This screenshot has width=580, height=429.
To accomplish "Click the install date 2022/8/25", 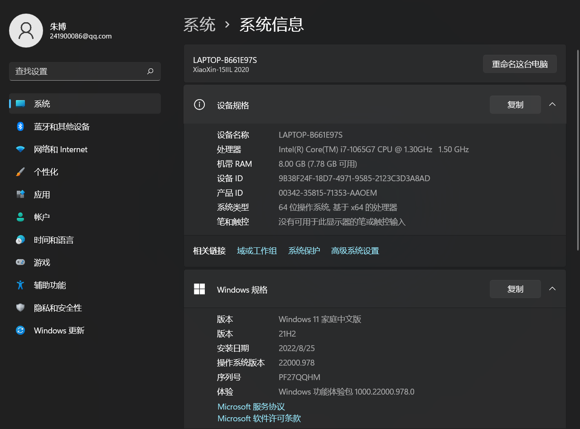I will coord(296,348).
